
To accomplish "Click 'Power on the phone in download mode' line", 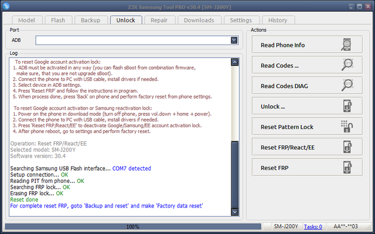I will (112, 114).
